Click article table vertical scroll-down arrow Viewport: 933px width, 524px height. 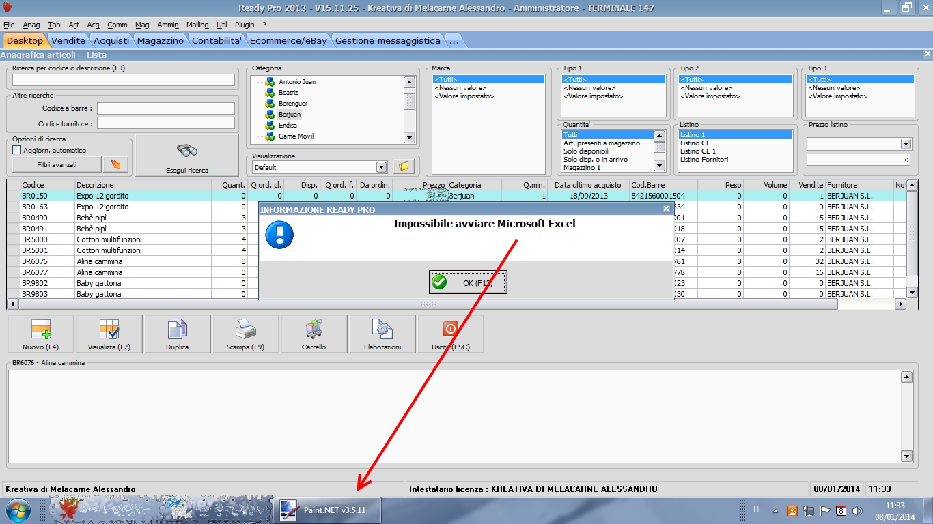(x=912, y=293)
